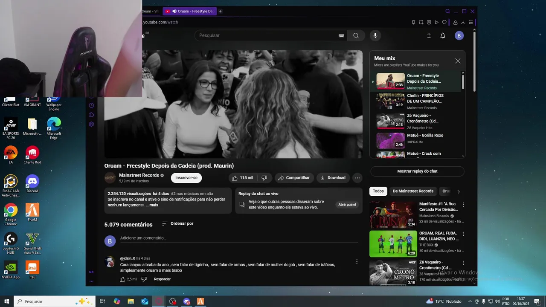Click Mostrar replay do chat button
The height and width of the screenshot is (307, 546).
(x=417, y=171)
